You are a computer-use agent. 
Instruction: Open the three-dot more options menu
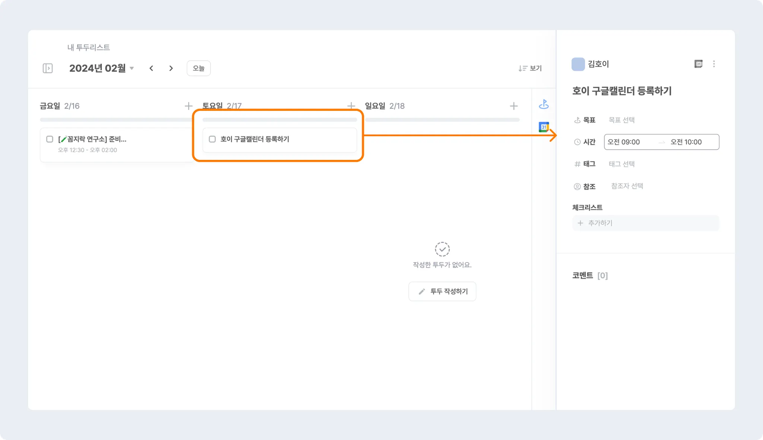714,64
